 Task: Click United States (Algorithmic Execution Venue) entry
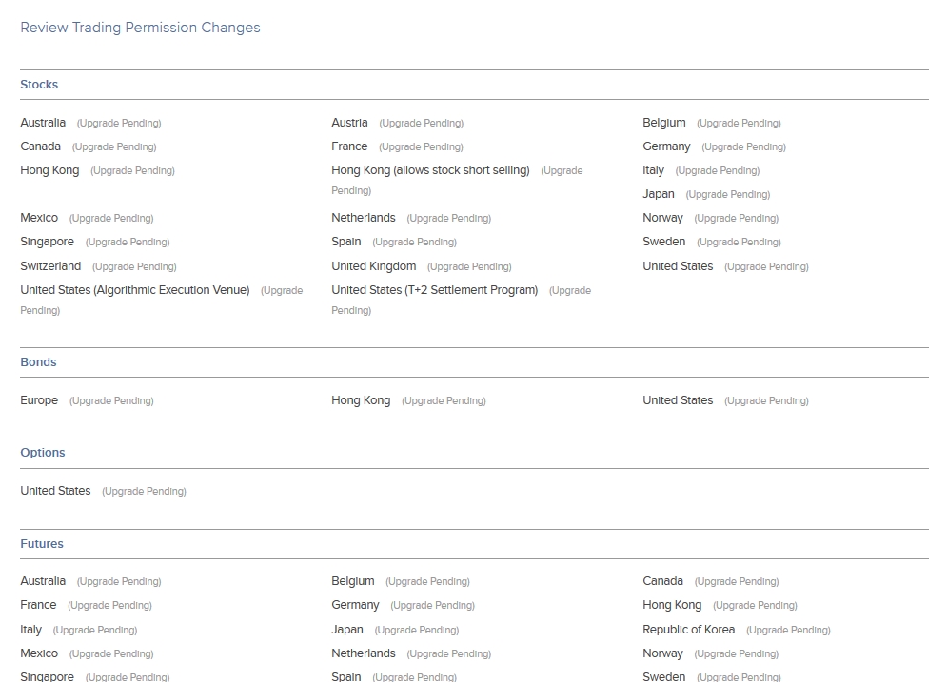tap(135, 290)
